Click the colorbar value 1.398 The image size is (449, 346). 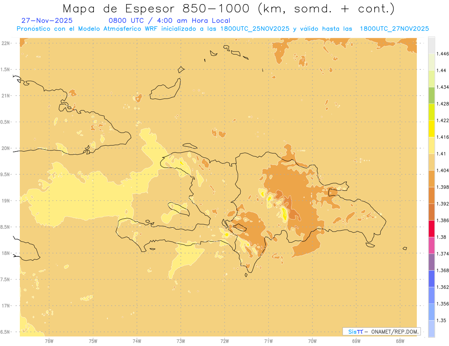pos(443,187)
